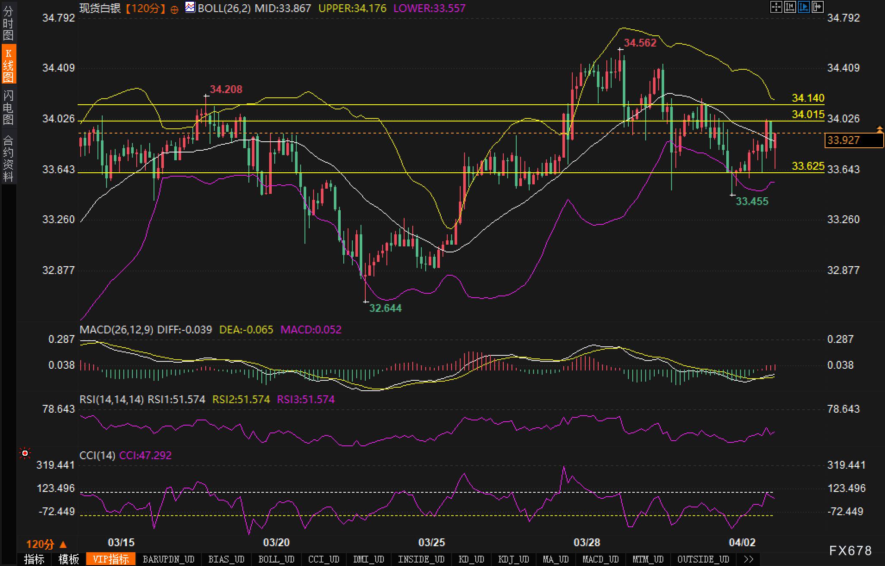This screenshot has height=566, width=885.
Task: Switch to 分时图 view in sidebar
Action: [8, 23]
